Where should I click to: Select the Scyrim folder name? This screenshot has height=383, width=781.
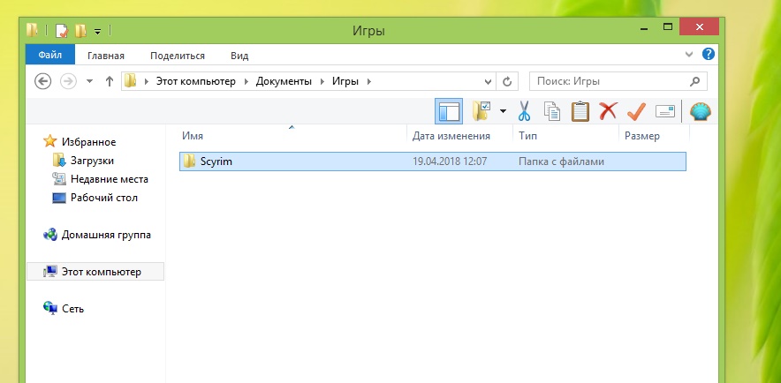[216, 161]
